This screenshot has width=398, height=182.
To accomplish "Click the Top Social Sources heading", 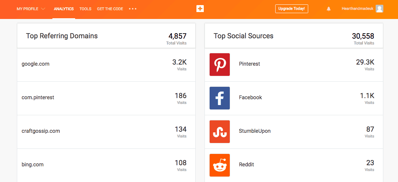I will [x=243, y=36].
